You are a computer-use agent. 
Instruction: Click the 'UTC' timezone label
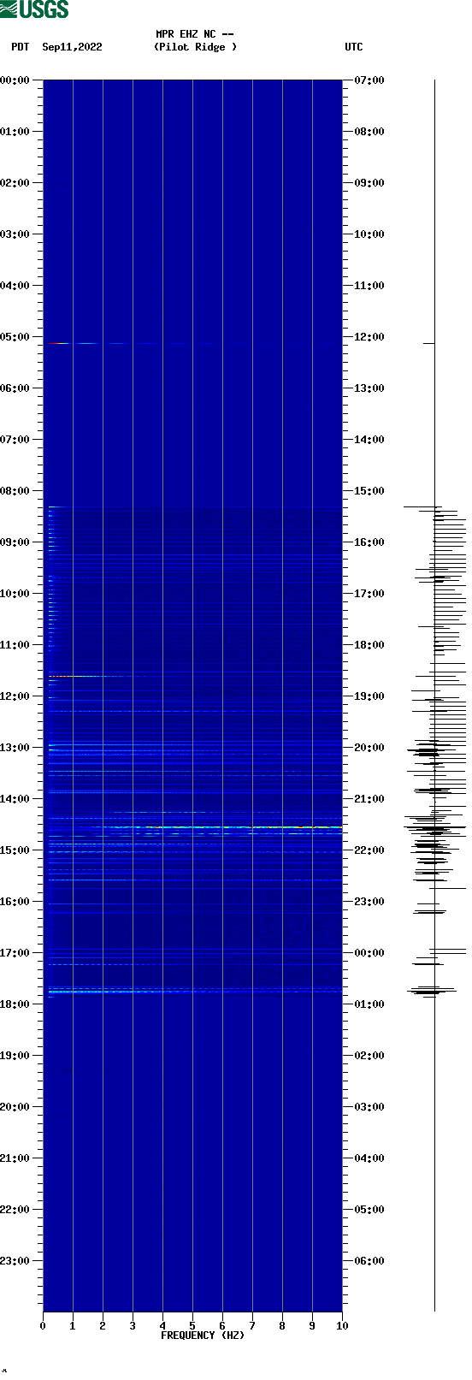tap(354, 47)
